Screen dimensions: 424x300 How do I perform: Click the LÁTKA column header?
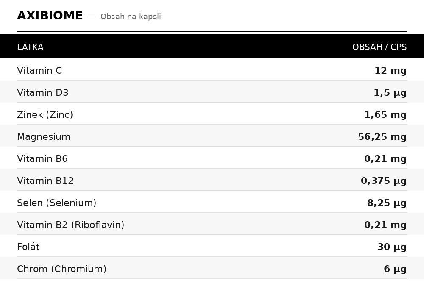point(30,47)
